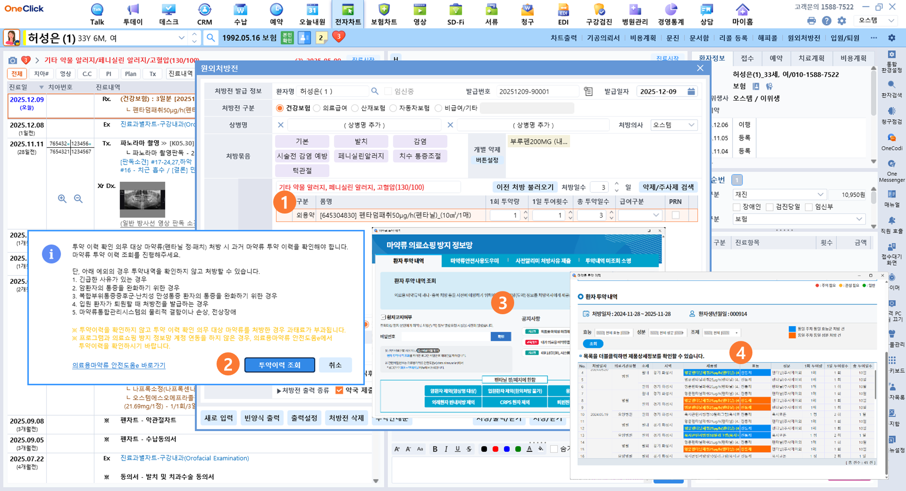Screen dimensions: 906x491
Task: Pick the red text color swatch
Action: click(496, 449)
